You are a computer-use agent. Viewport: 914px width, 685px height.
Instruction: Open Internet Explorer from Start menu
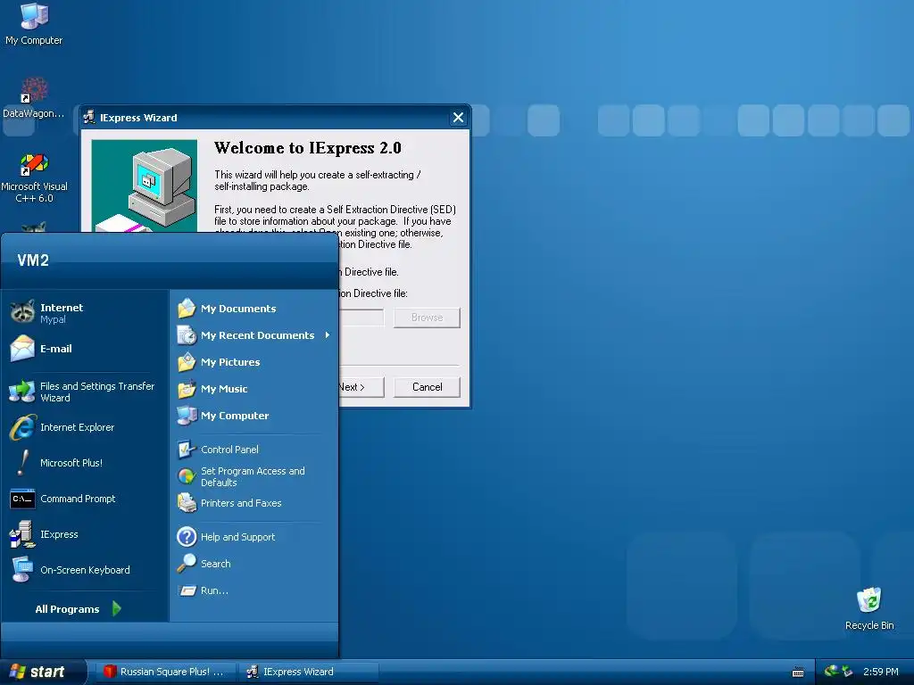(22, 427)
